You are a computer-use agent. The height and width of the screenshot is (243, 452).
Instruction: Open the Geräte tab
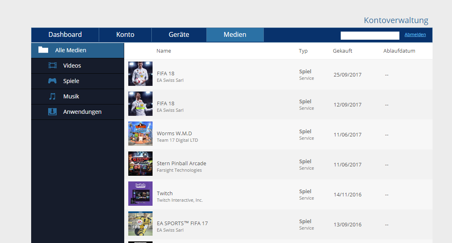[x=179, y=35]
